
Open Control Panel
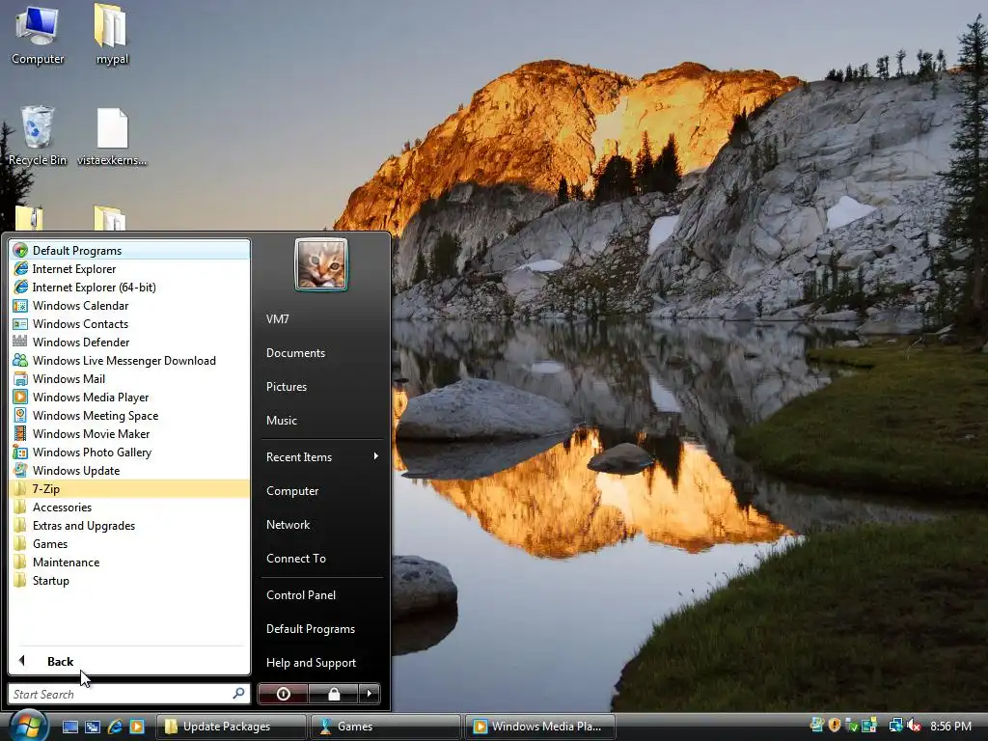321,594
